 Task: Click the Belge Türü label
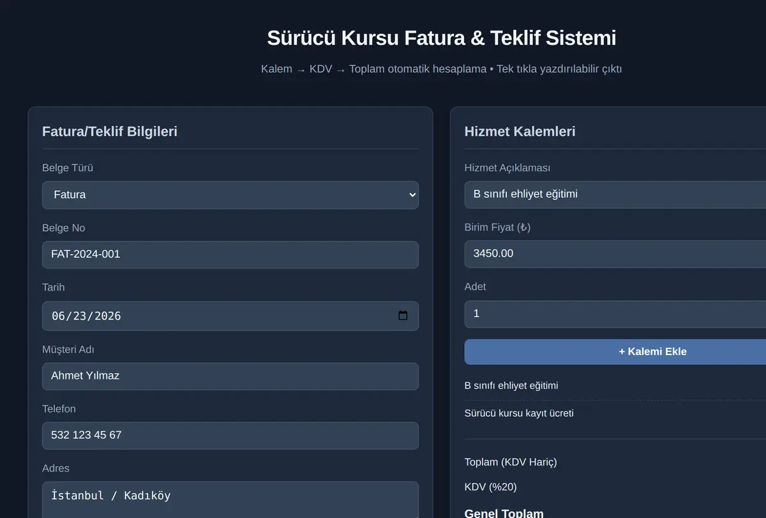(68, 168)
